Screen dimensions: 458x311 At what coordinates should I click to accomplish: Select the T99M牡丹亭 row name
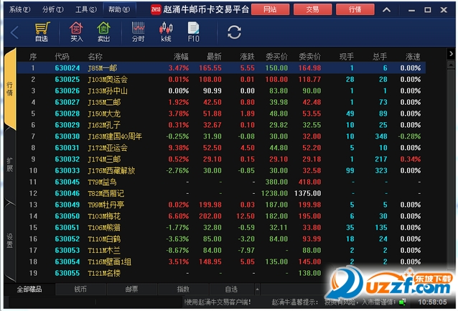tap(106, 205)
